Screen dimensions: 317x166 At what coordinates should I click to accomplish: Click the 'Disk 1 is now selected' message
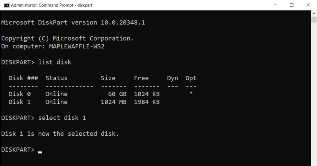pyautogui.click(x=60, y=133)
